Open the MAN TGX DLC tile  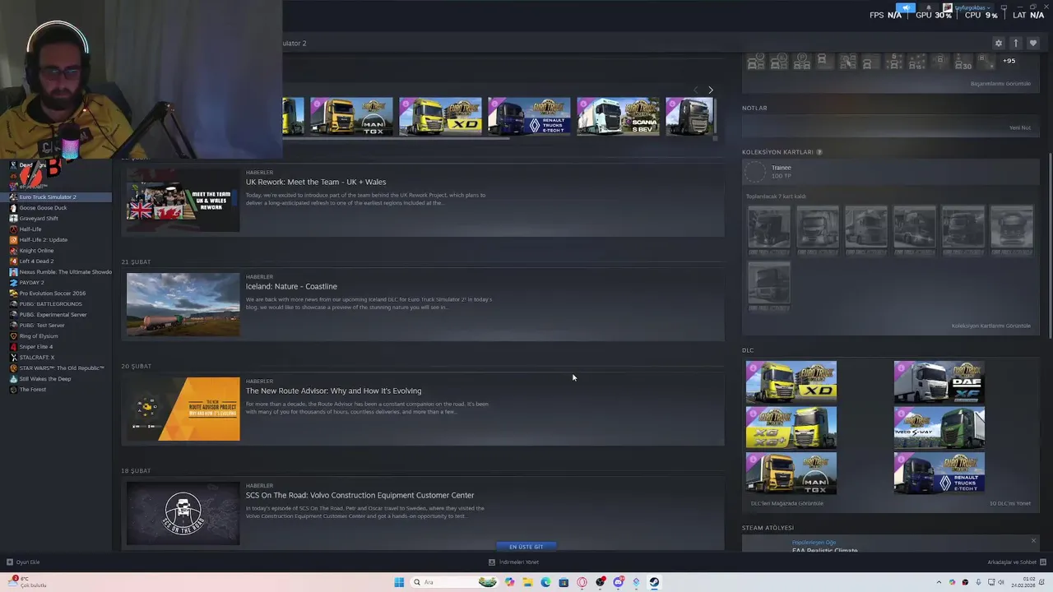click(791, 473)
